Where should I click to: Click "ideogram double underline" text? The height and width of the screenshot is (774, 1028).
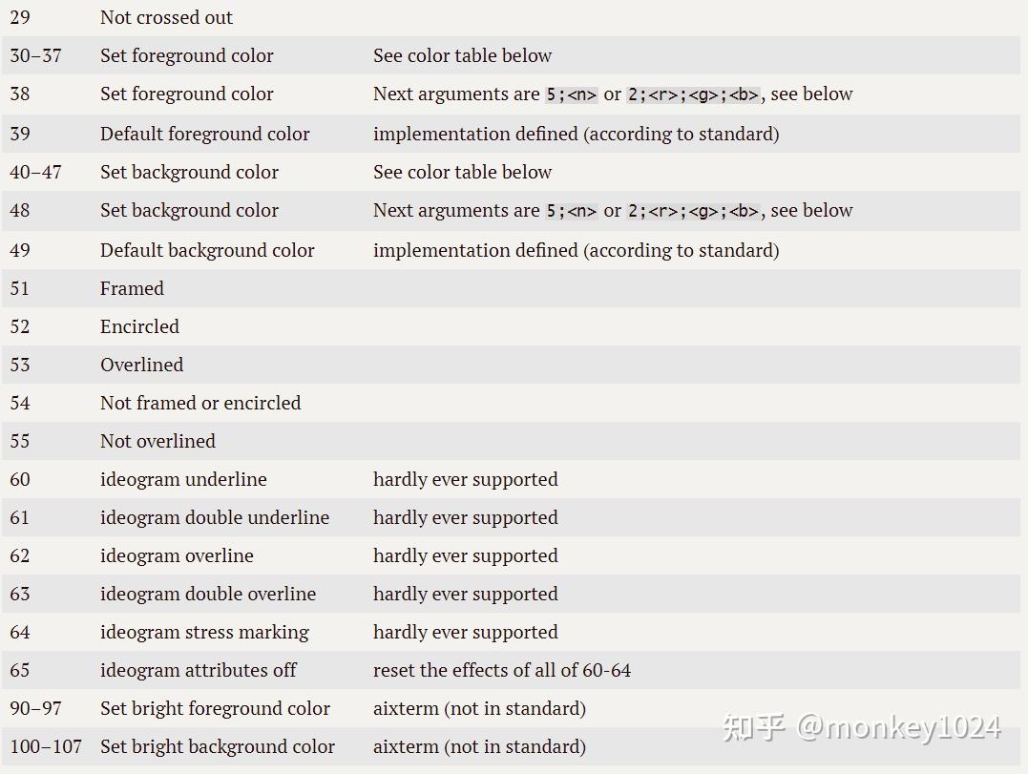[x=215, y=517]
